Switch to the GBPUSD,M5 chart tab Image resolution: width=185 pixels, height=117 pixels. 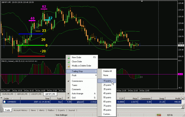pos(22,94)
